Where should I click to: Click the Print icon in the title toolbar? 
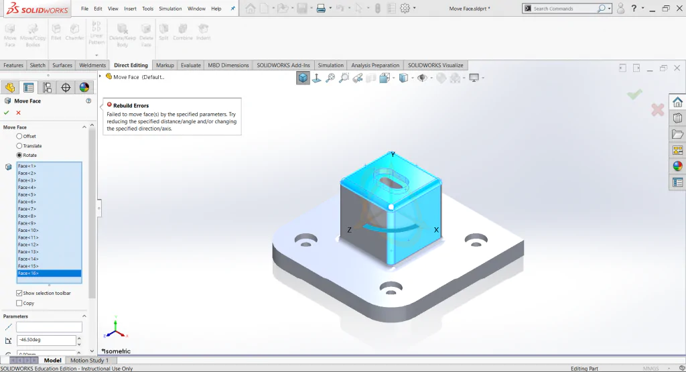point(321,8)
